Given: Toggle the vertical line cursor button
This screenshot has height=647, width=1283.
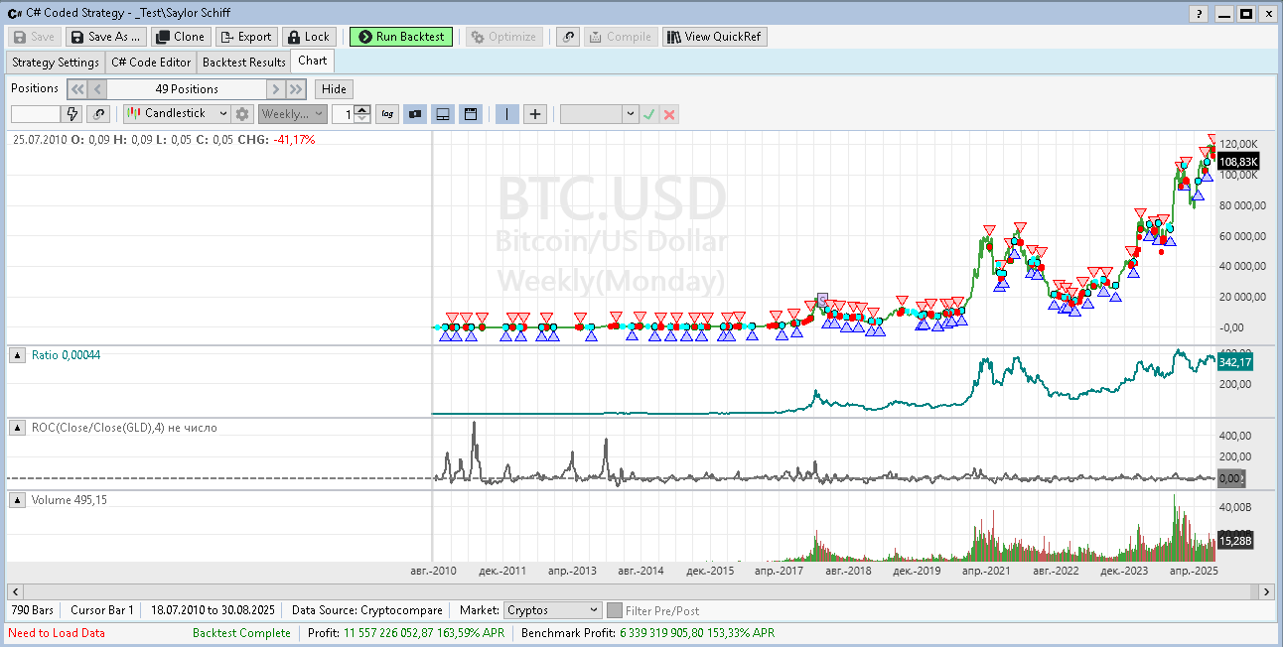Looking at the screenshot, I should click(506, 114).
